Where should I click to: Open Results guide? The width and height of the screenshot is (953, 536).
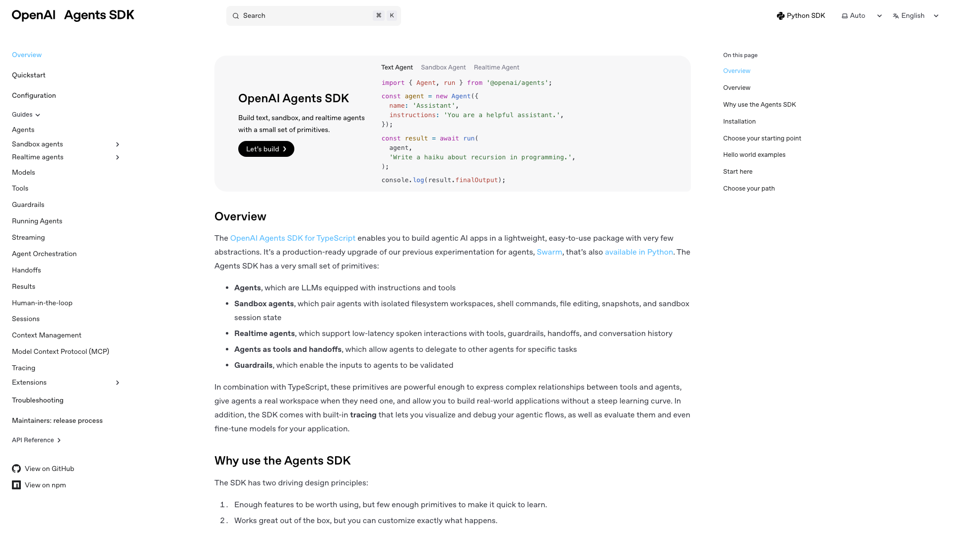pyautogui.click(x=23, y=286)
